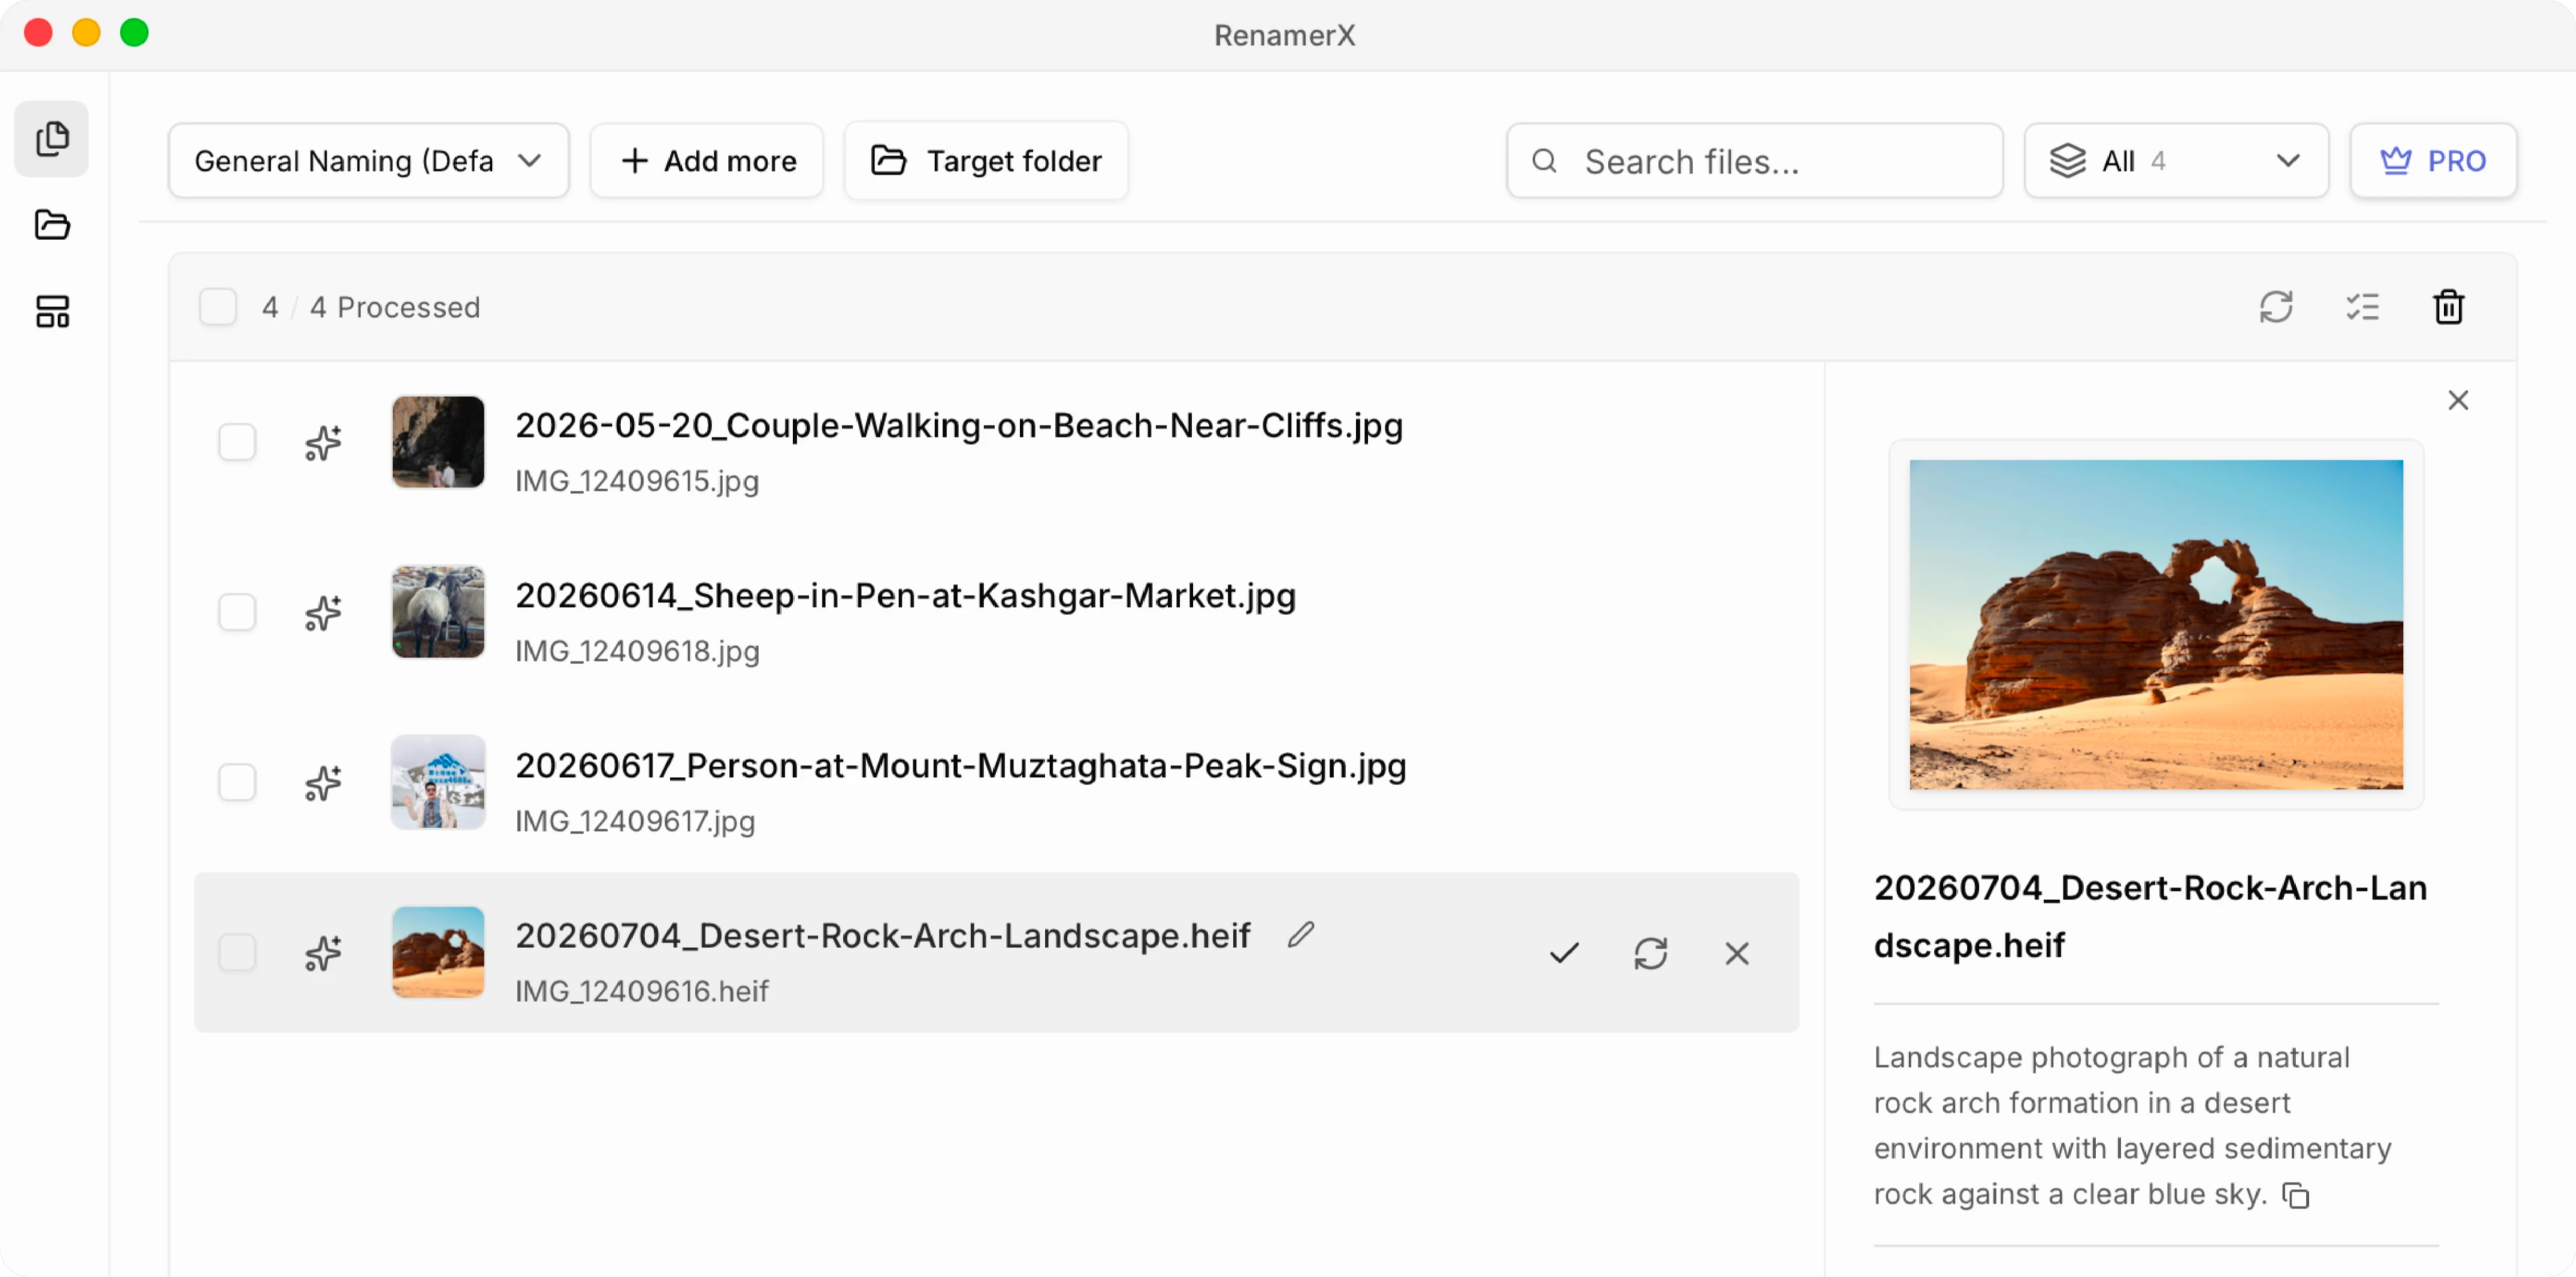The width and height of the screenshot is (2576, 1277).
Task: Click thumbnail of the sheep photo
Action: (x=438, y=612)
